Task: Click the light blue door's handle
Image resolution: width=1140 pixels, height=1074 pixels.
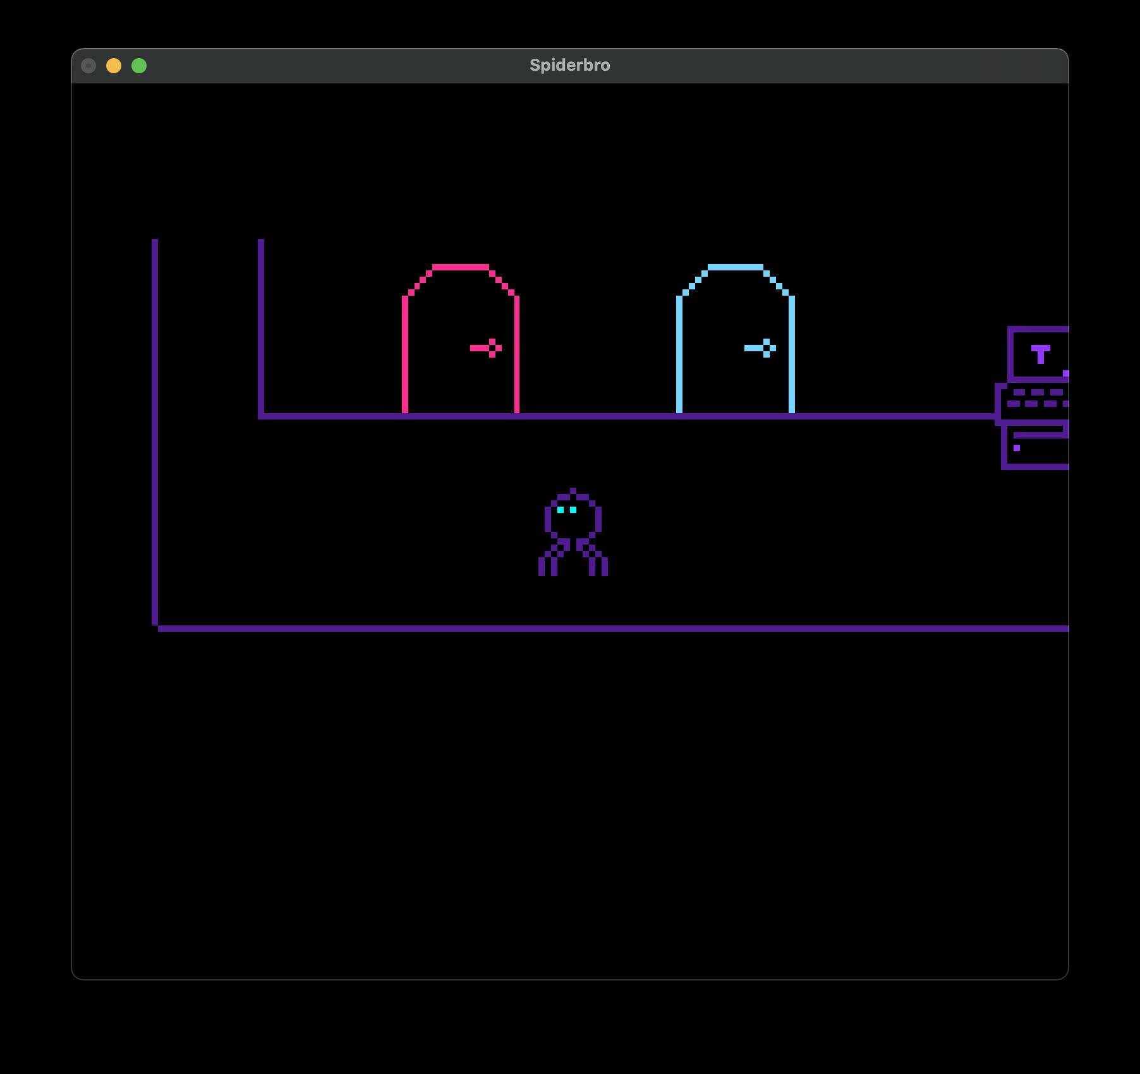Action: 761,348
